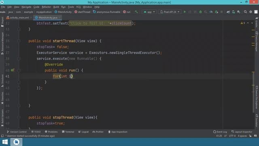This screenshot has height=146, width=259.
Task: Open the App Inspection tool window
Action: (118, 132)
